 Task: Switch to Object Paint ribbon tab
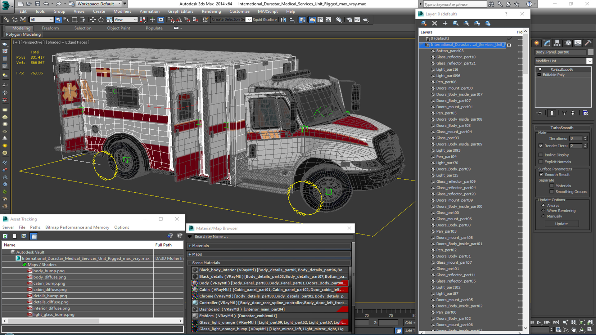click(x=119, y=28)
